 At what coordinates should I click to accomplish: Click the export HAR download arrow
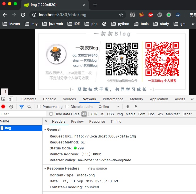click(x=136, y=107)
